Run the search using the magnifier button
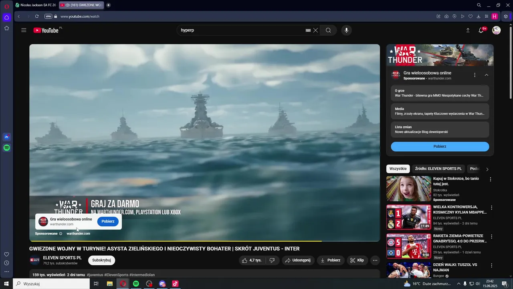Image resolution: width=513 pixels, height=289 pixels. [328, 30]
